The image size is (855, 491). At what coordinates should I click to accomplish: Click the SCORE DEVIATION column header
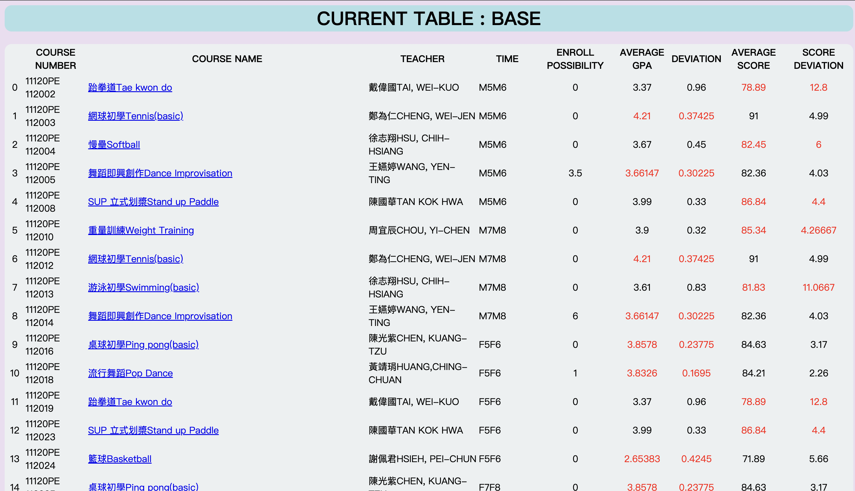pyautogui.click(x=819, y=59)
